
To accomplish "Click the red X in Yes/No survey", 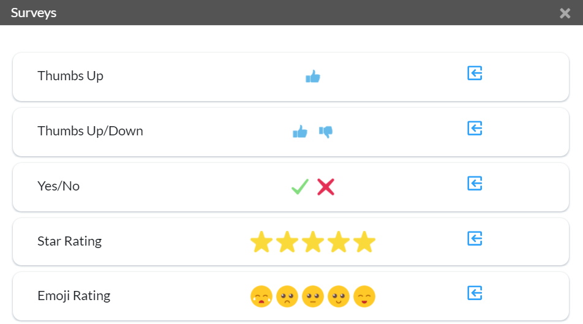I will (x=326, y=187).
